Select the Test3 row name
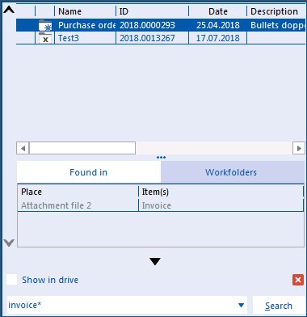This screenshot has width=307, height=317. [x=69, y=38]
